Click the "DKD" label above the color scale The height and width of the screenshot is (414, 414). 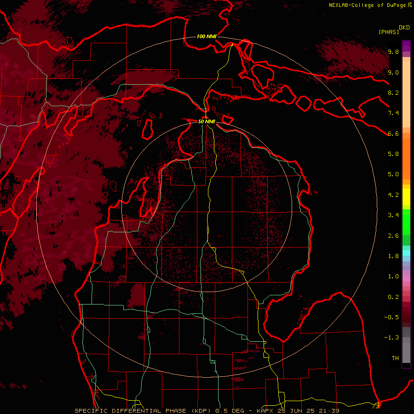(x=404, y=28)
